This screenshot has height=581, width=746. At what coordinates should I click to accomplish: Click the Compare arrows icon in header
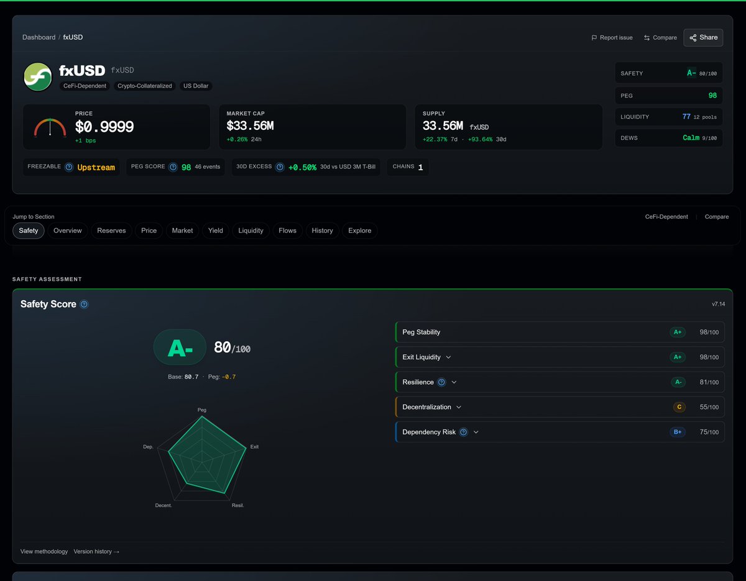[x=647, y=38]
